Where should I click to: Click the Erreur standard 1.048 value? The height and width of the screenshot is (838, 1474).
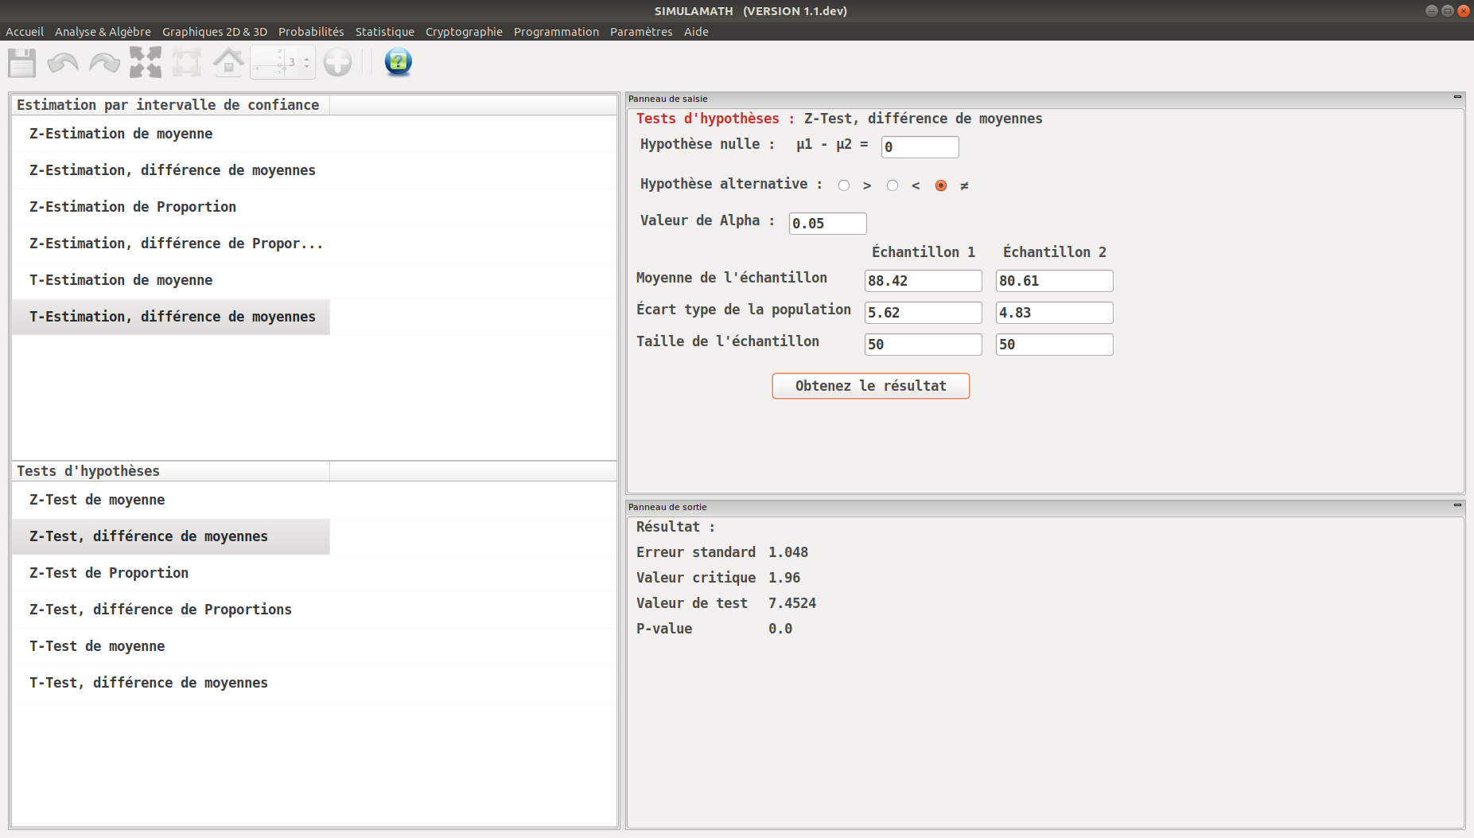click(x=788, y=552)
